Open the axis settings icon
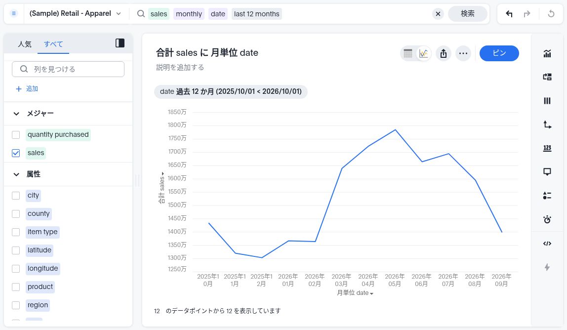The image size is (567, 330). [x=547, y=125]
